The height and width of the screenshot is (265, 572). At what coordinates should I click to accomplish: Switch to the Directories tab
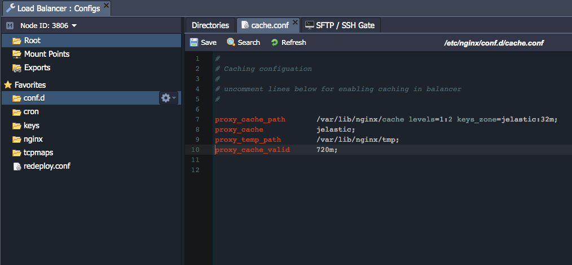click(210, 25)
